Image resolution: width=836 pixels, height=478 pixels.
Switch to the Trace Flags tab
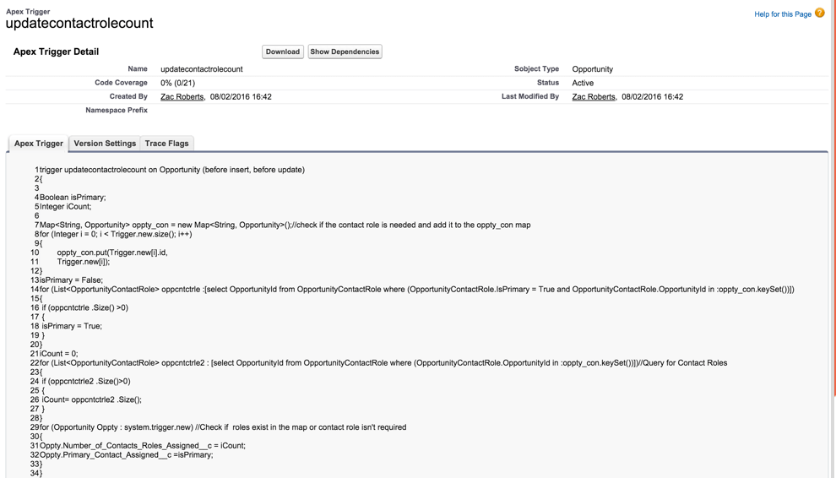click(166, 144)
